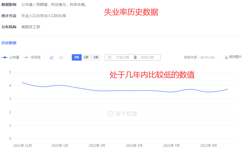Viewport: 244px width, 151px height.
Task: Click the 统计方法 label
Action: click(x=9, y=16)
